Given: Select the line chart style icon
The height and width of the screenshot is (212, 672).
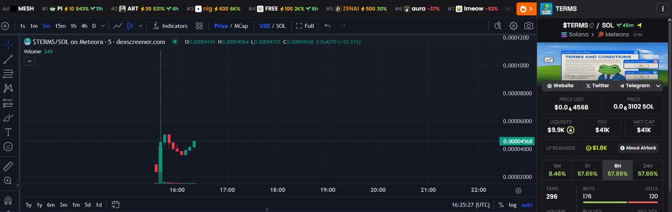Looking at the screenshot, I should pyautogui.click(x=118, y=26).
